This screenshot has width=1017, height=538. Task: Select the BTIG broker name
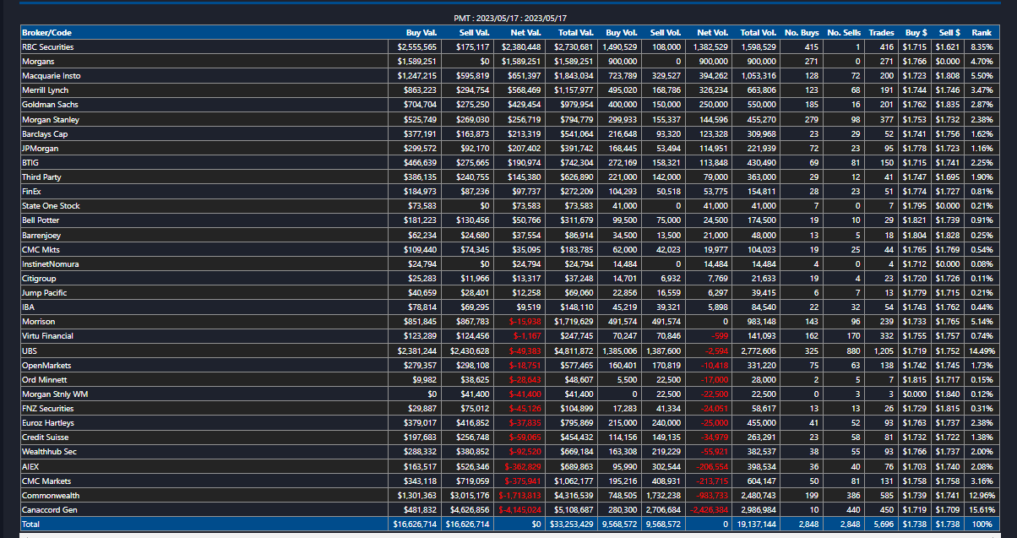click(x=30, y=163)
